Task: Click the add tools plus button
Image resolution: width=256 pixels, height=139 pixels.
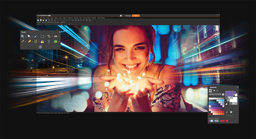Action: [40, 47]
